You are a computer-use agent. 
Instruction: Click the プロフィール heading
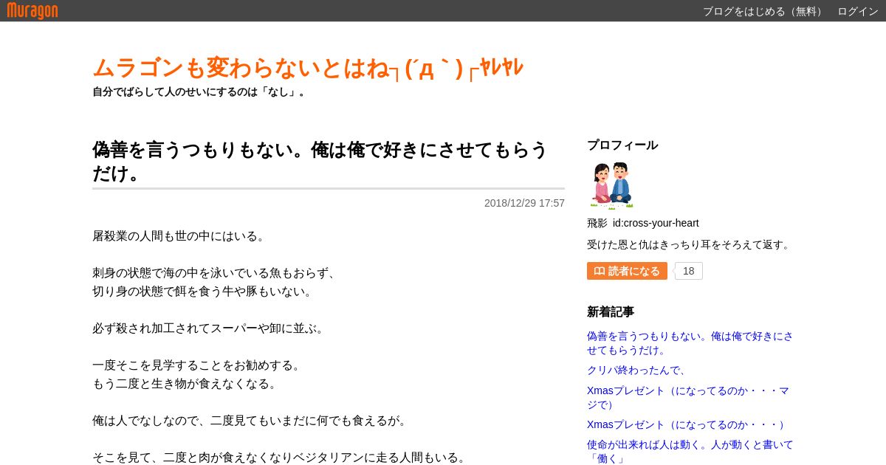pyautogui.click(x=622, y=145)
